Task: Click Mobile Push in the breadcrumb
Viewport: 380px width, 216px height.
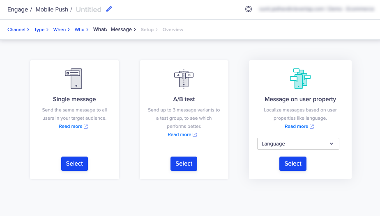Action: coord(52,9)
